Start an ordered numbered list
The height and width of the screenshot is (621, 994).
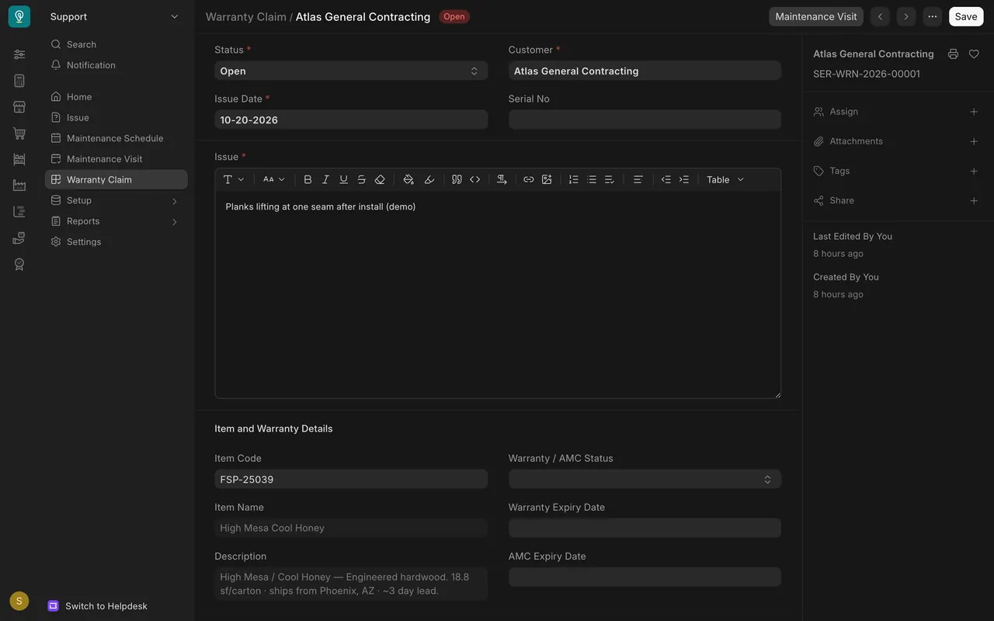tap(574, 179)
